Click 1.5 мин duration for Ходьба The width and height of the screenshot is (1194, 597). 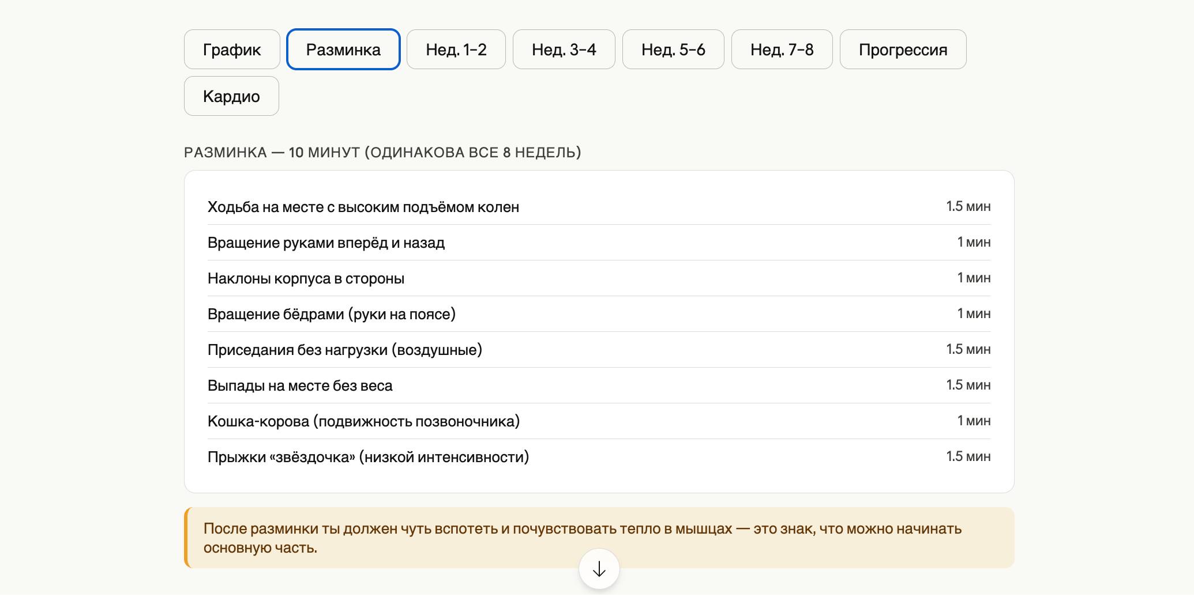point(968,206)
